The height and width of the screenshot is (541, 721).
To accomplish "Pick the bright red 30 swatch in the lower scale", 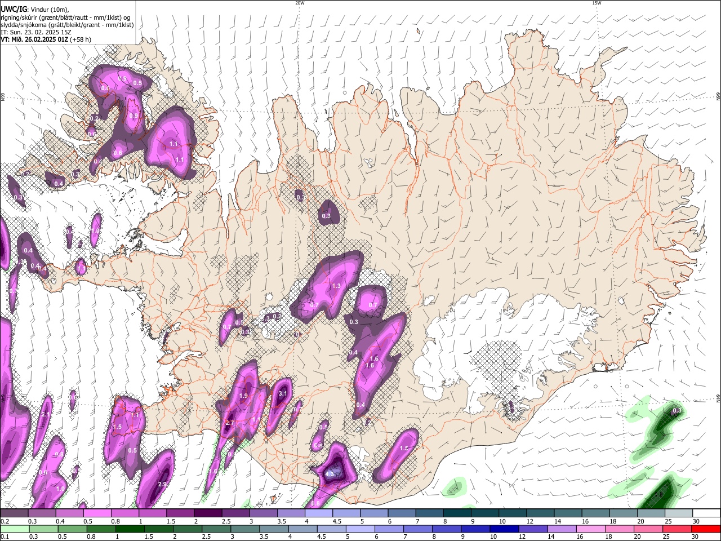I will point(706,529).
